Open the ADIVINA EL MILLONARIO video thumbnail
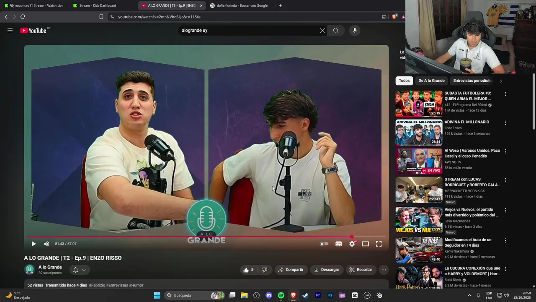The height and width of the screenshot is (302, 536). [419, 133]
